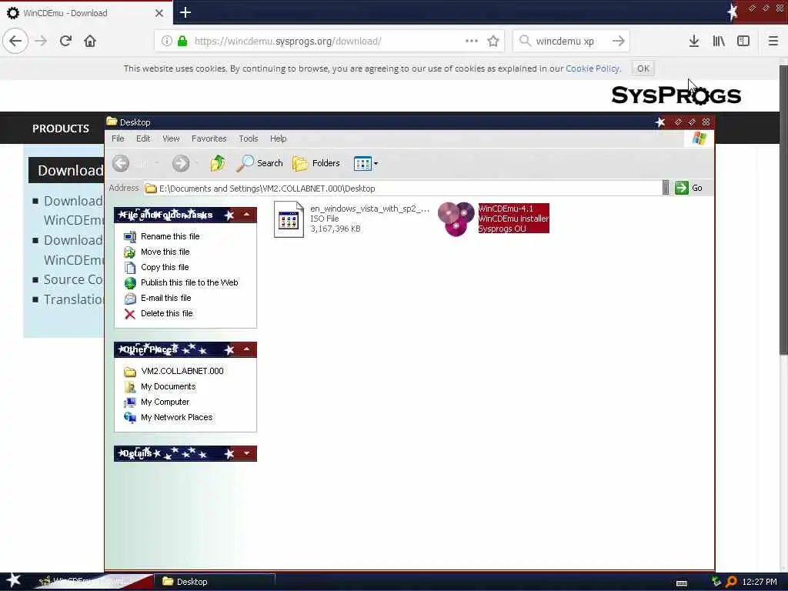The height and width of the screenshot is (591, 788).
Task: Expand the Details panel
Action: [247, 453]
